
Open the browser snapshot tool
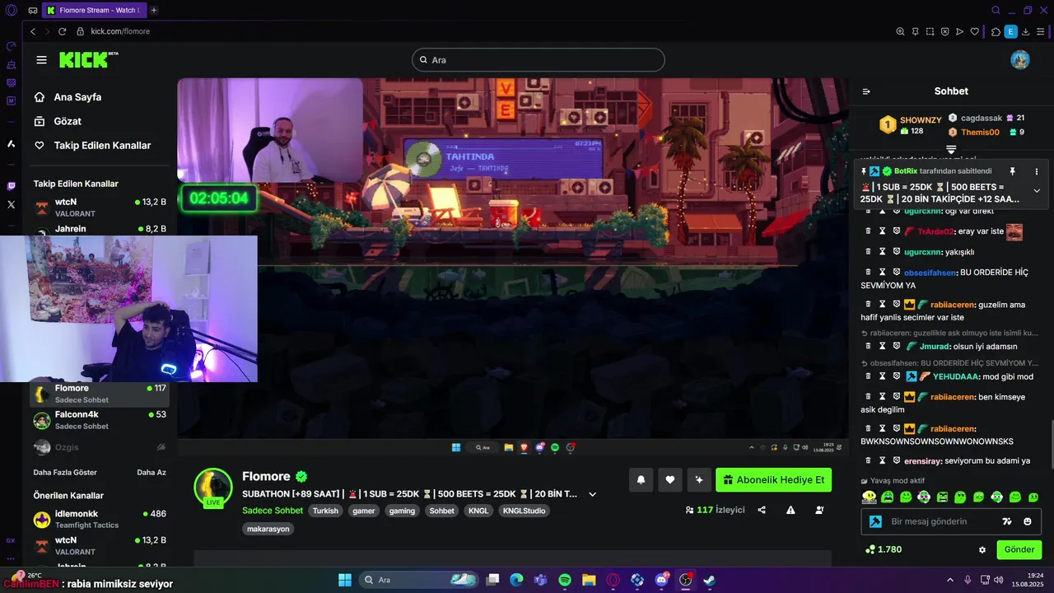(x=930, y=31)
